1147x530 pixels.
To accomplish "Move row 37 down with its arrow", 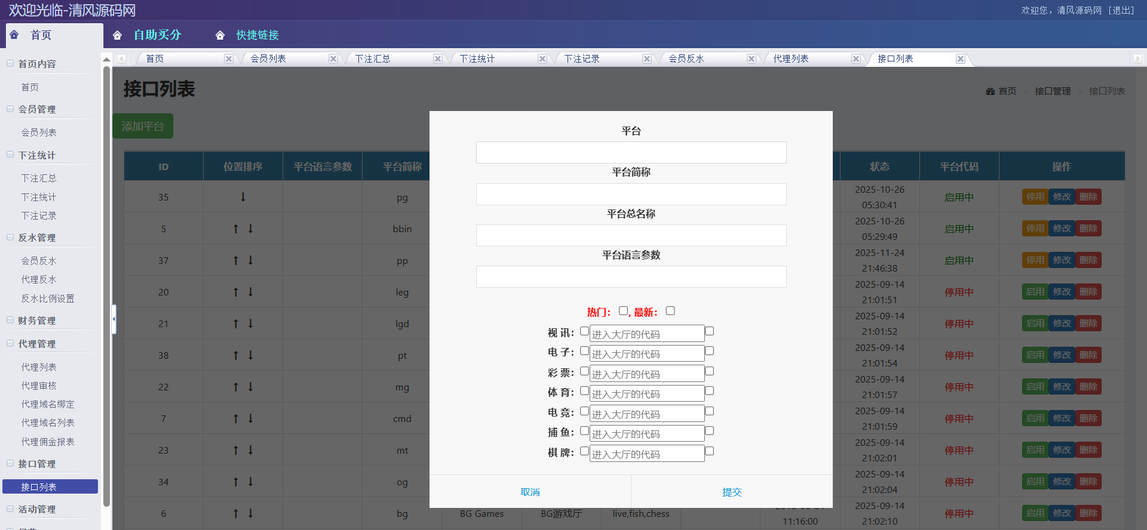I will [251, 260].
